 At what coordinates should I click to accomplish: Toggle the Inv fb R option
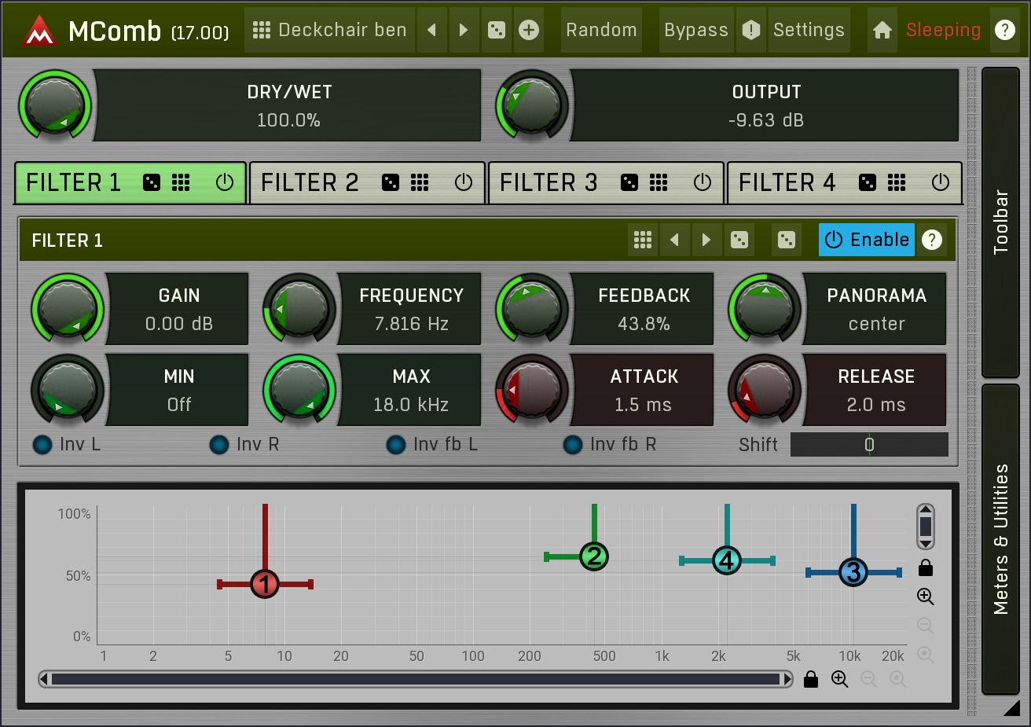573,445
